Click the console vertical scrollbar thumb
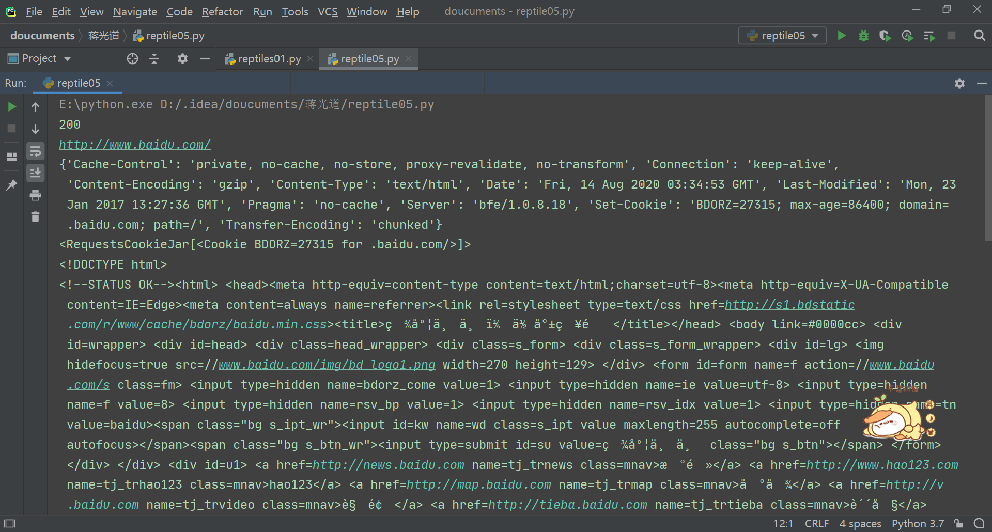The image size is (992, 532). pyautogui.click(x=988, y=168)
